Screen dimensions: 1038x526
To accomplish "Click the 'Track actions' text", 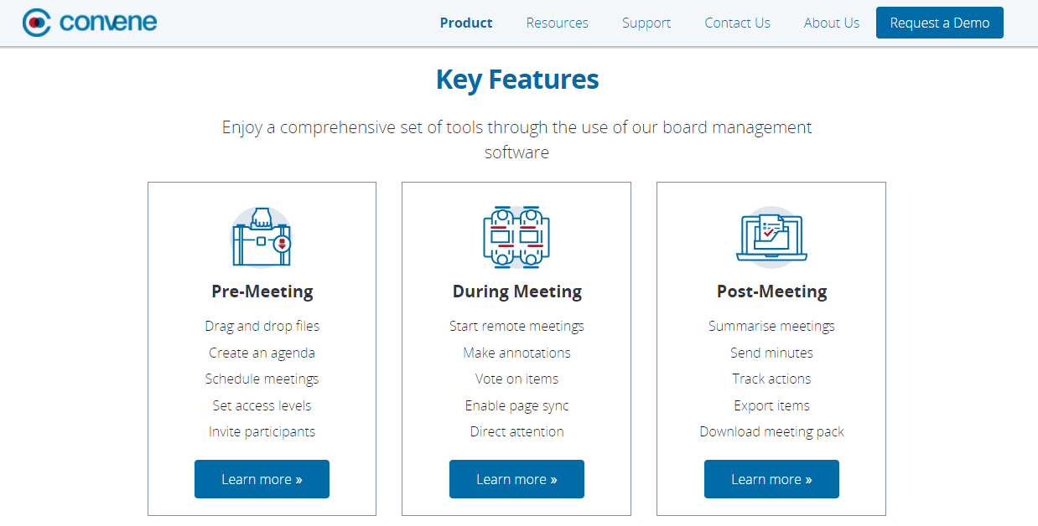I will [x=772, y=379].
